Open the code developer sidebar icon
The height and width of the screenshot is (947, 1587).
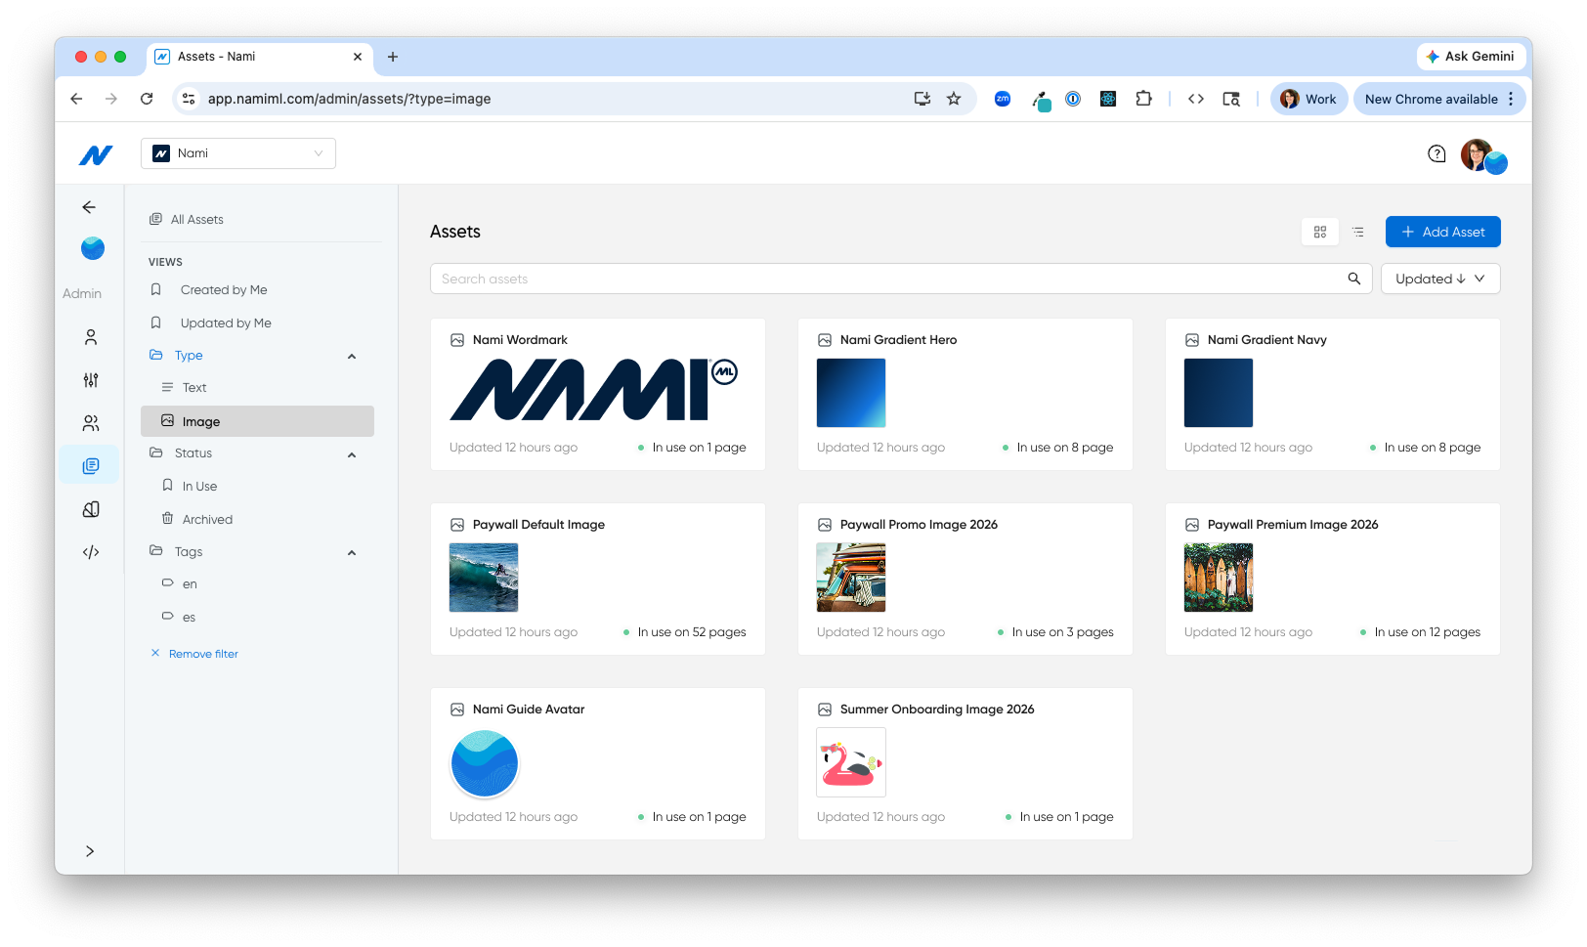coord(91,552)
